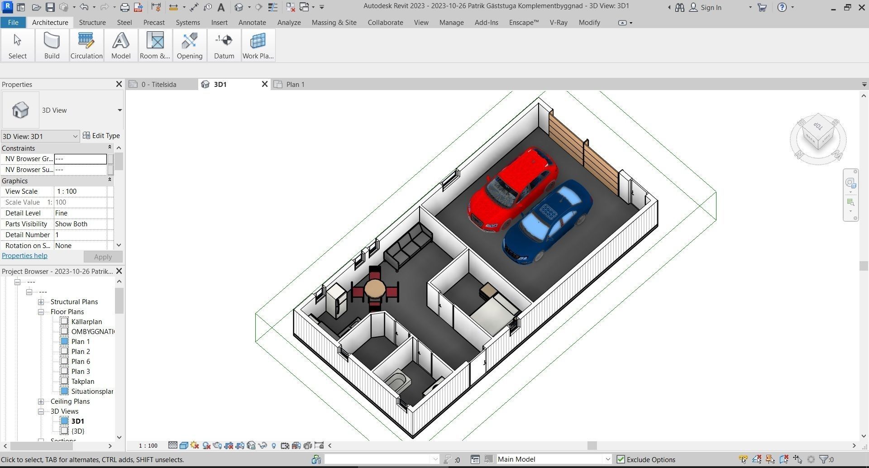Toggle Drag Elements on Selection
Image resolution: width=869 pixels, height=468 pixels.
[797, 459]
